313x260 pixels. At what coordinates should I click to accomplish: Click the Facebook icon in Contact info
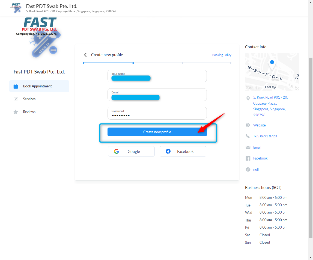[x=248, y=158]
